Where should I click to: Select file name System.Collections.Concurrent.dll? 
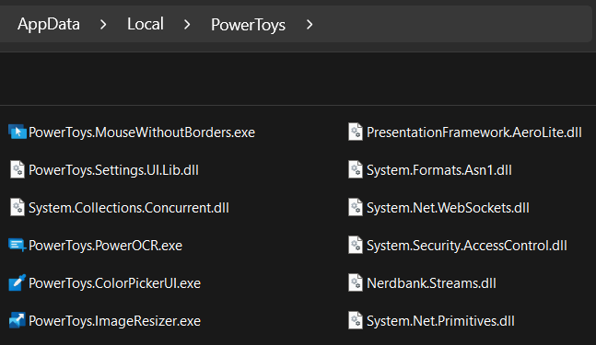point(129,208)
